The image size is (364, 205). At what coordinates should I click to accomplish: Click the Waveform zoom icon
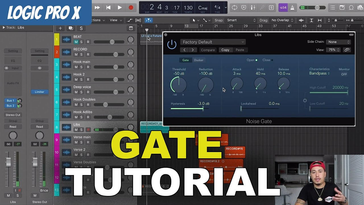click(x=301, y=20)
